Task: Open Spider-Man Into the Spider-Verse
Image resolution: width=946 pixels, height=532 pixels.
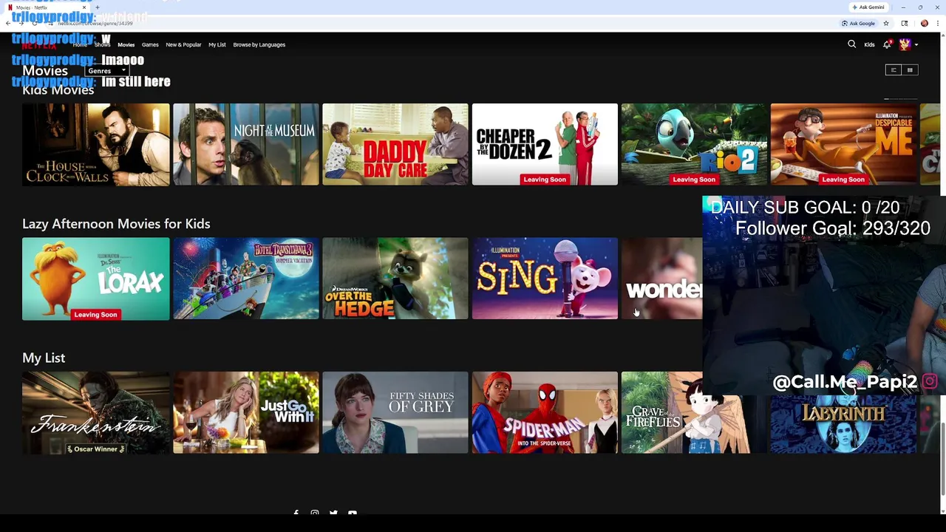Action: 545,412
